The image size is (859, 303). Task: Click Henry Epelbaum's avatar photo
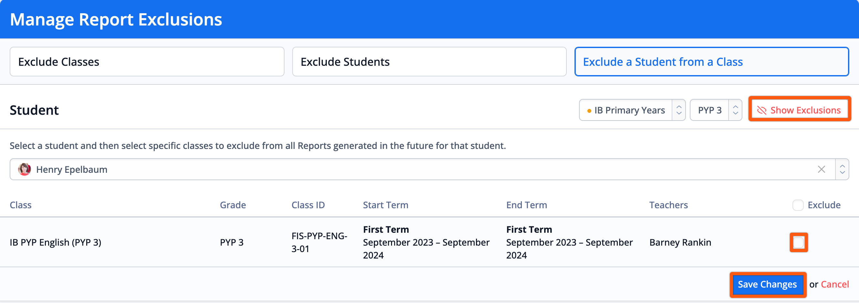point(24,170)
